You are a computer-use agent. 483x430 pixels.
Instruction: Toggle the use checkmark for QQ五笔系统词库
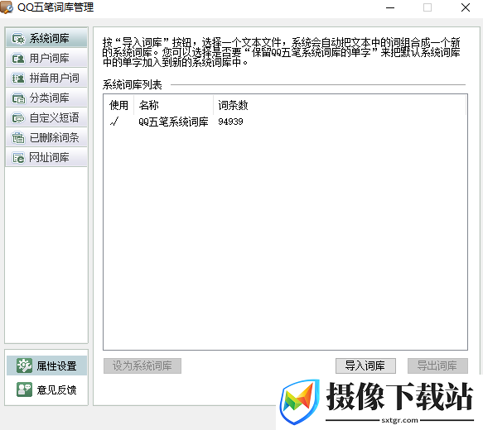[114, 122]
